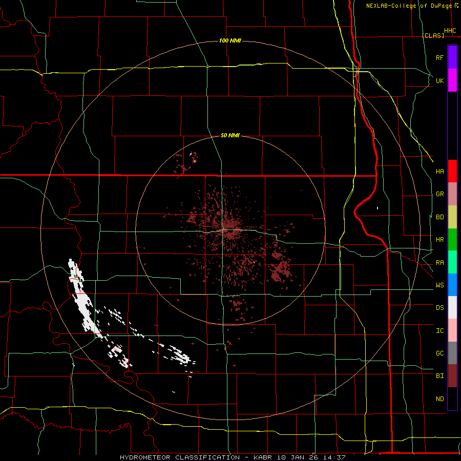Screen dimensions: 461x461
Task: Select the red HA legend swatch
Action: coord(452,171)
